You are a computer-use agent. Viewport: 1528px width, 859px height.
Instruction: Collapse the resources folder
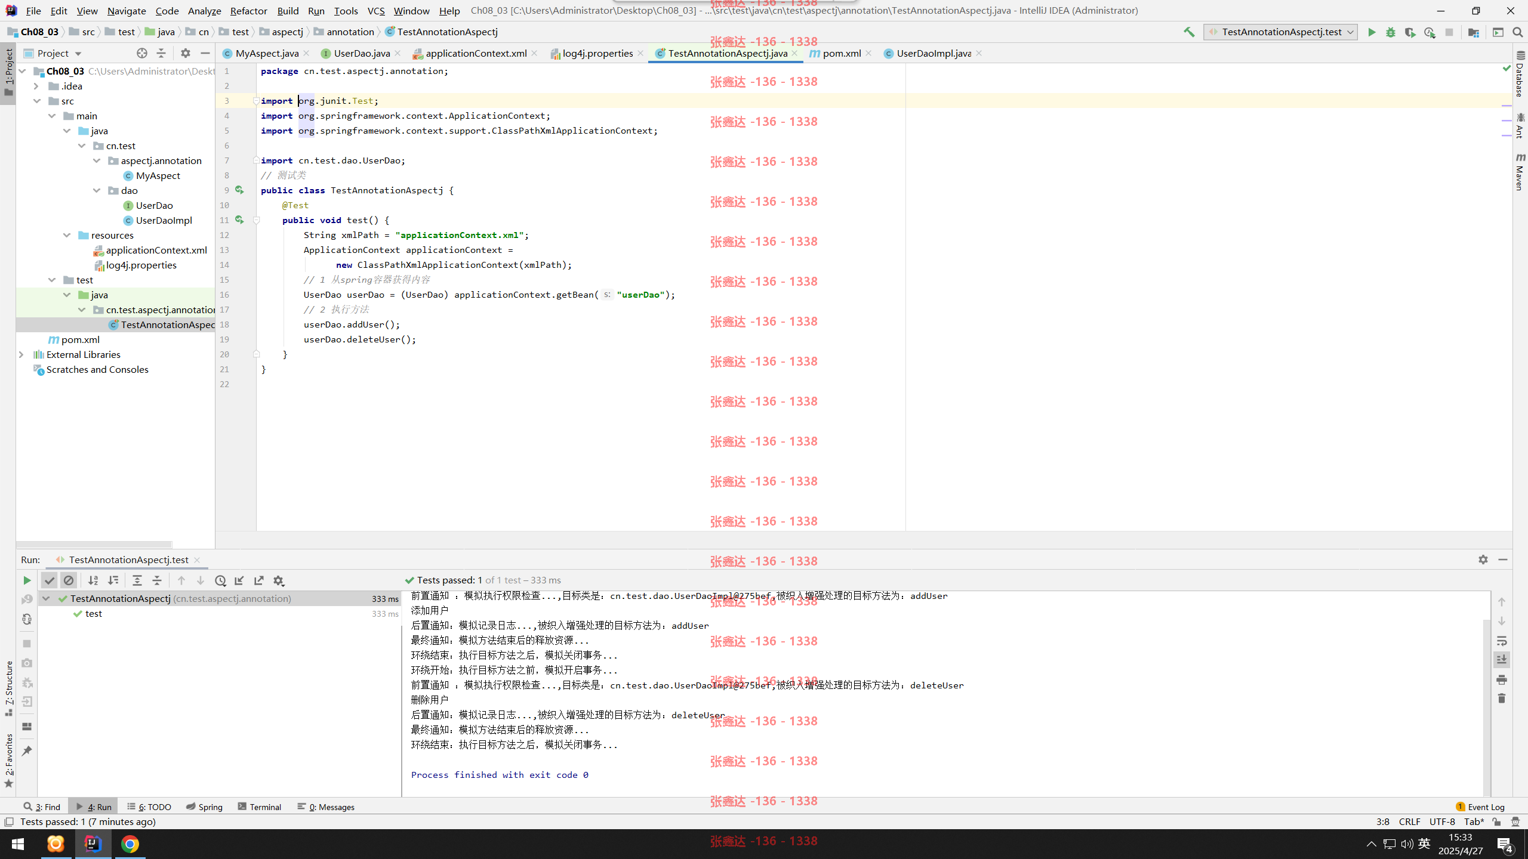point(67,236)
